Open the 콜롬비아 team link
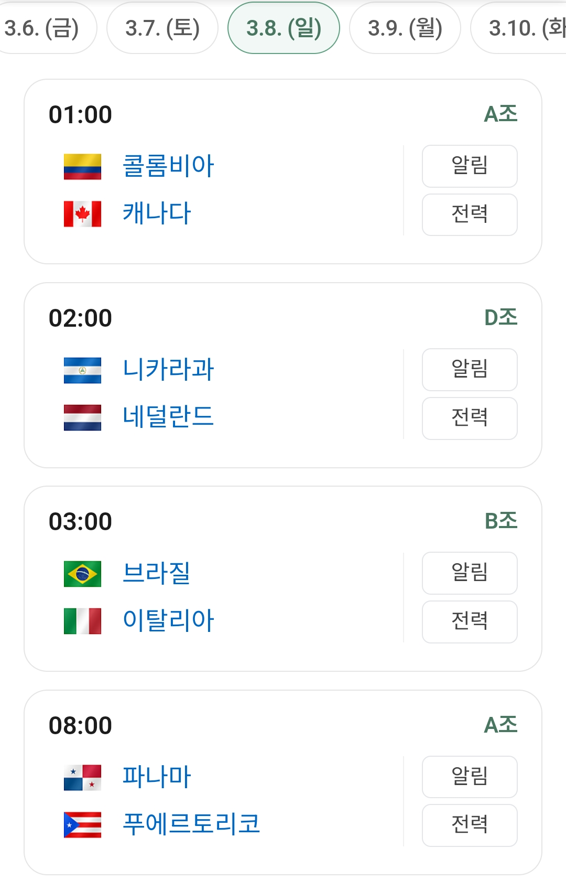This screenshot has width=566, height=891. [168, 166]
